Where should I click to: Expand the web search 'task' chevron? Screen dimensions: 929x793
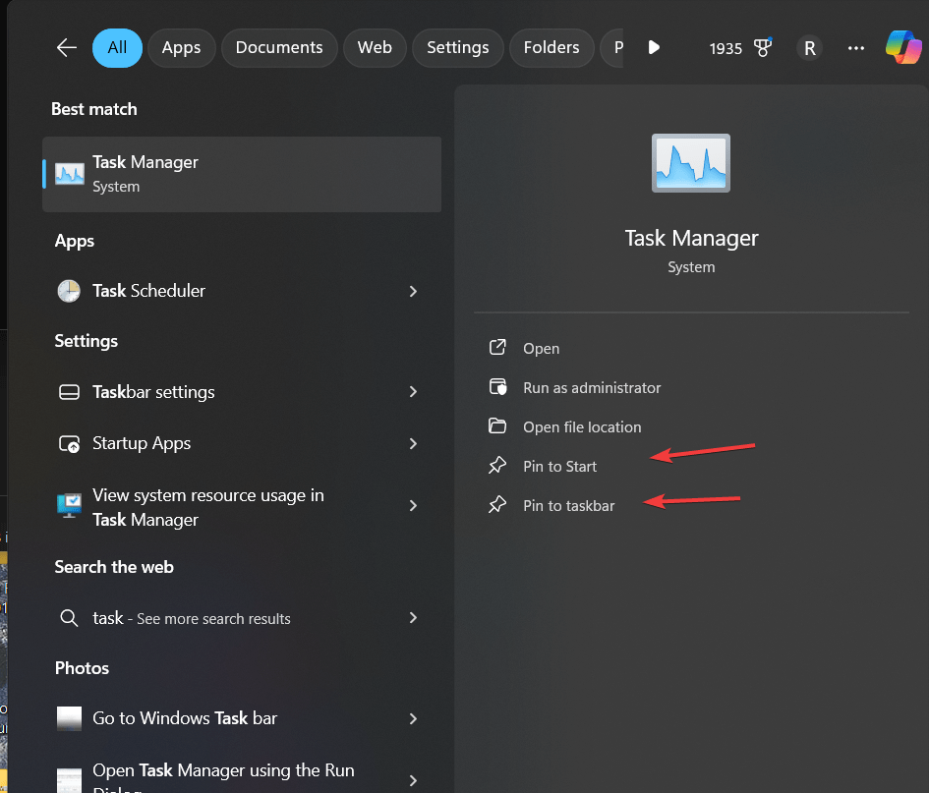[413, 618]
